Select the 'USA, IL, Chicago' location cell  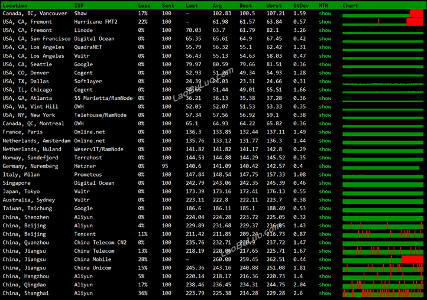(27, 90)
